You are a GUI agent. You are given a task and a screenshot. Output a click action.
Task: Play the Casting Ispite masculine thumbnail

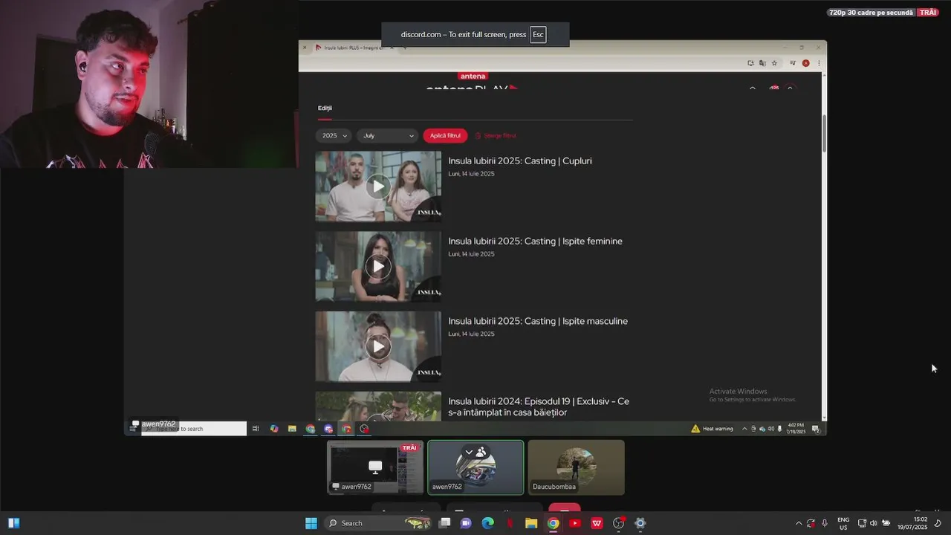tap(378, 346)
